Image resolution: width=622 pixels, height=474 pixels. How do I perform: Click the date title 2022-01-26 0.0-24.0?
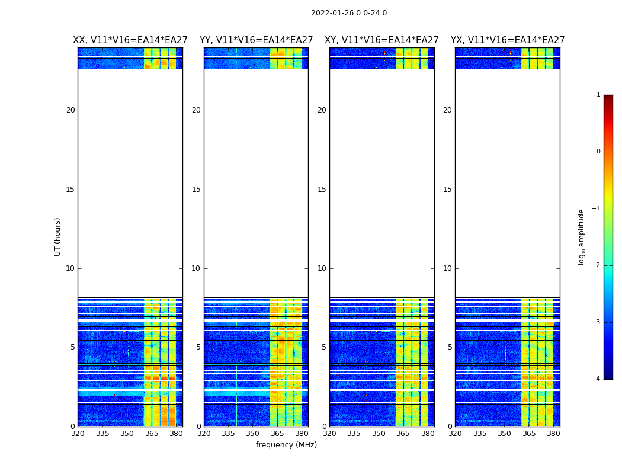(x=349, y=13)
